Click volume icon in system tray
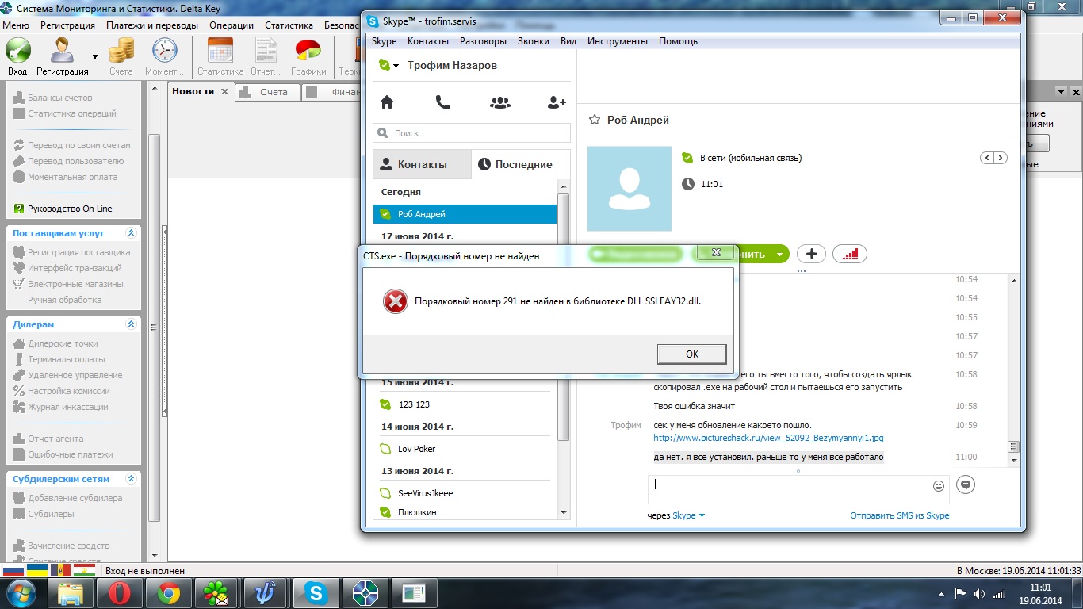The width and height of the screenshot is (1083, 609). coord(981,593)
